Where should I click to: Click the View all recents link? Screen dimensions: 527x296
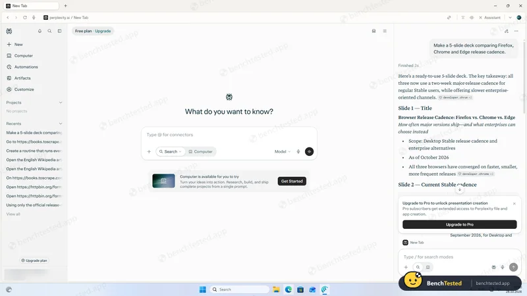coord(13,214)
